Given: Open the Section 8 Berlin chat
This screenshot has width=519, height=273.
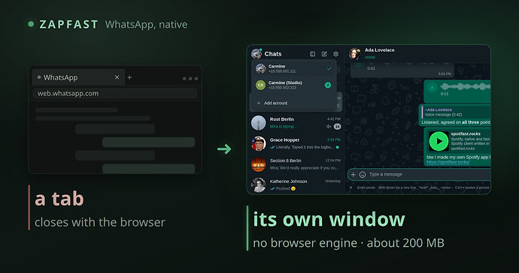Looking at the screenshot, I should click(x=296, y=164).
